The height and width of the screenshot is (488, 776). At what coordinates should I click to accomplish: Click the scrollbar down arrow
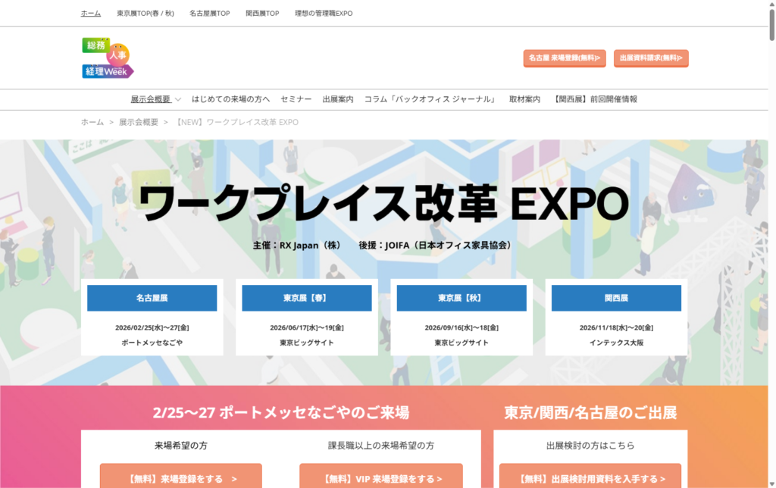(x=770, y=482)
